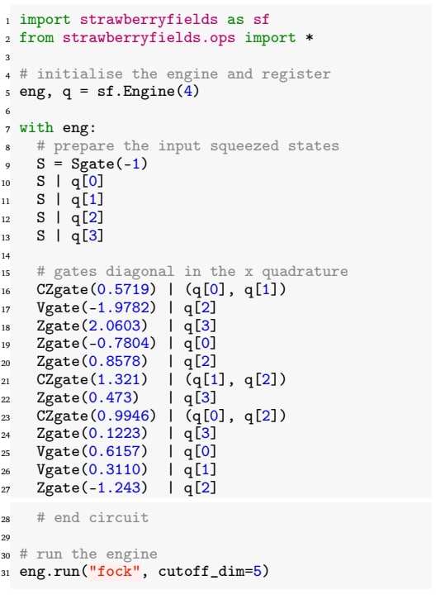This screenshot has height=604, width=445.
Task: Click the 'with' keyword on line 7
Action: tap(36, 127)
